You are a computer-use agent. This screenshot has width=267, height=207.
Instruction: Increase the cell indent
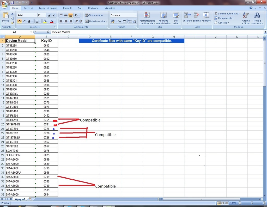81,21
